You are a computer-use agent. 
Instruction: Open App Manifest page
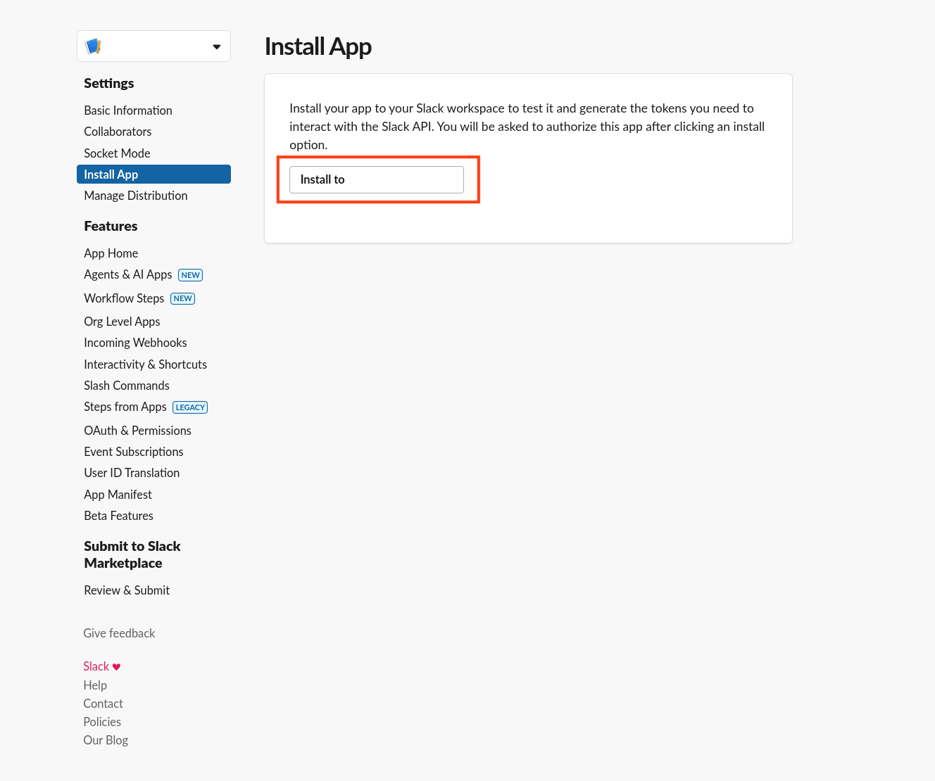pos(118,495)
